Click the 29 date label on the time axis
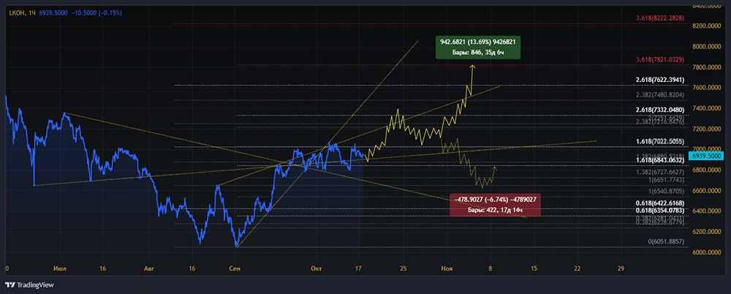 (x=621, y=268)
